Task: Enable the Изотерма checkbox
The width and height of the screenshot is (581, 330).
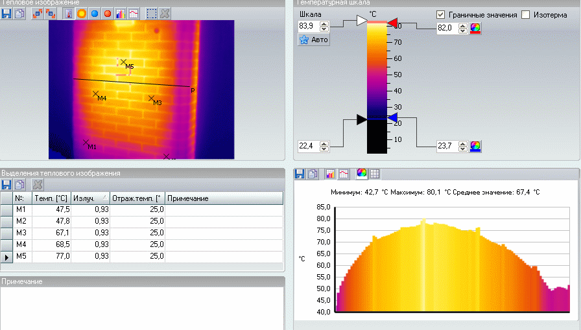Action: point(525,14)
